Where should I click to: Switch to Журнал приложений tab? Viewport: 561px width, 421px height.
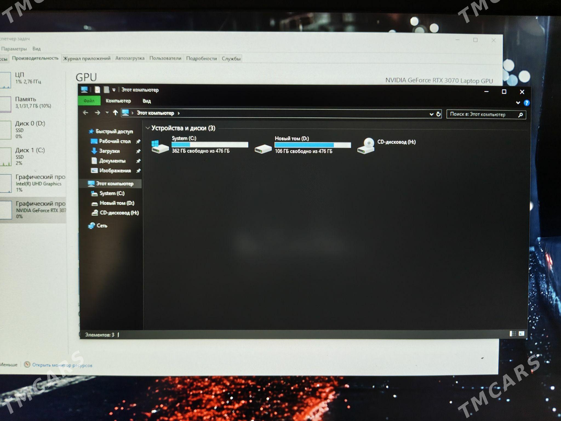87,58
